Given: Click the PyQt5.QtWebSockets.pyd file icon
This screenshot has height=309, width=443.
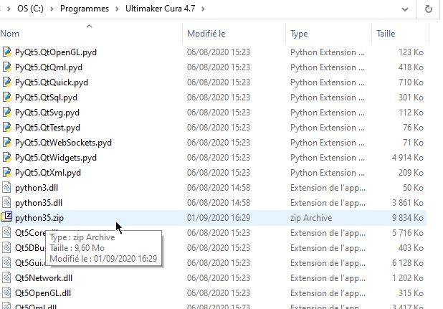Looking at the screenshot, I should pyautogui.click(x=6, y=143).
